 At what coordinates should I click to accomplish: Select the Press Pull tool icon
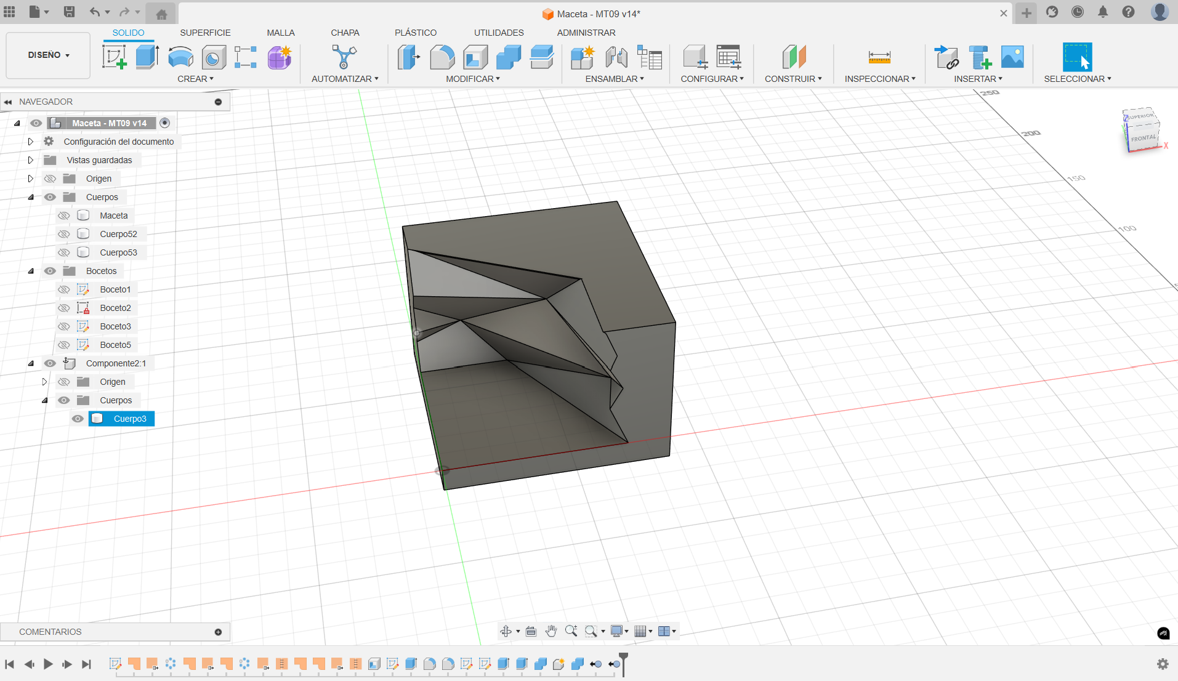[408, 57]
